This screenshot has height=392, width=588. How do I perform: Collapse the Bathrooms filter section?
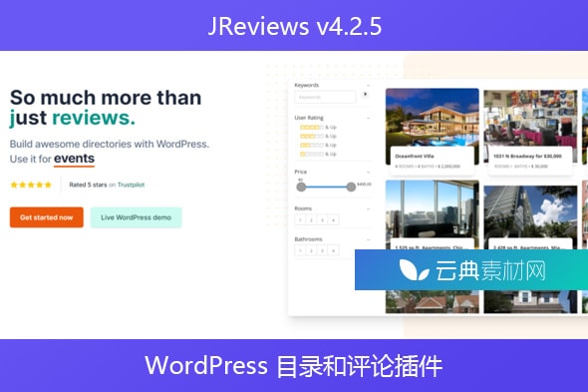point(369,239)
